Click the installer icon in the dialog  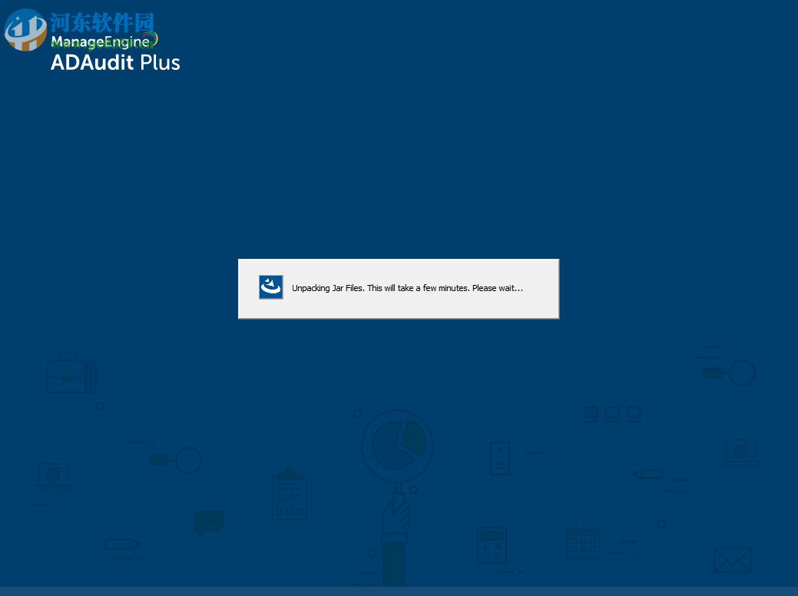click(271, 287)
